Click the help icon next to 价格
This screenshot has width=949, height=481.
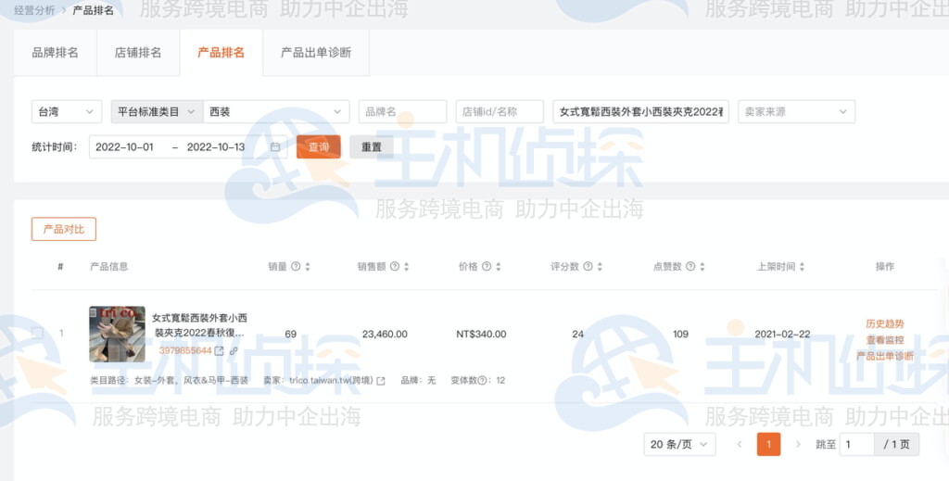pos(487,266)
